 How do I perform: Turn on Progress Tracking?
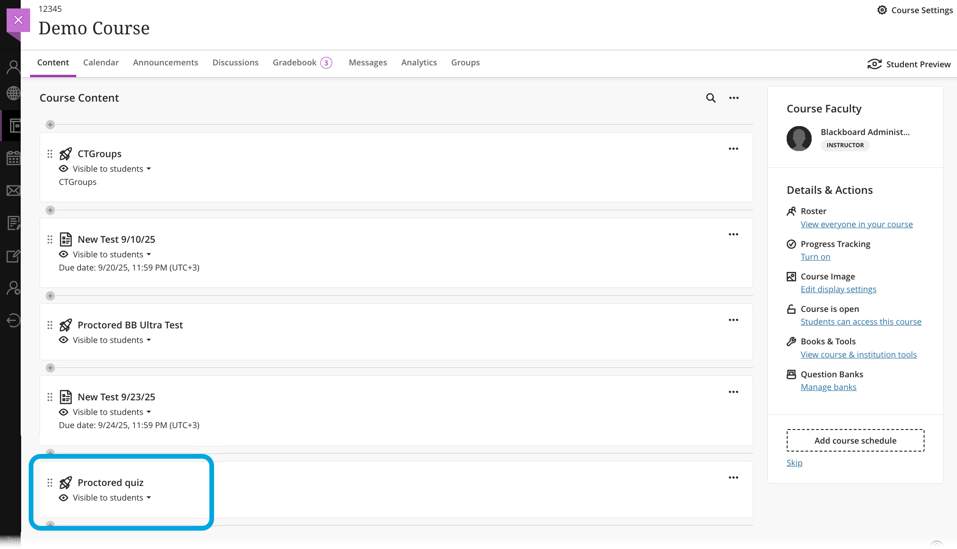(815, 257)
